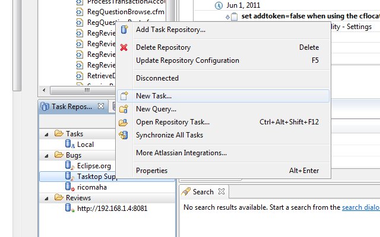Choose Update Repository Configuration
This screenshot has width=380, height=237.
point(188,60)
